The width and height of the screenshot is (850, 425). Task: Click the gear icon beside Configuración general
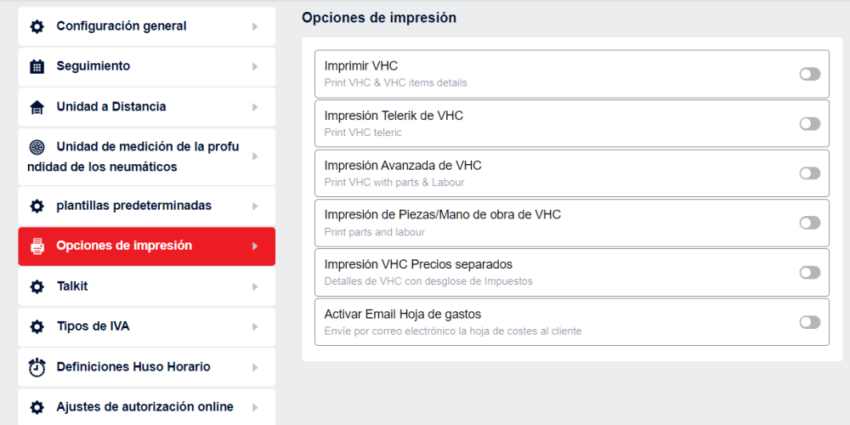click(37, 26)
